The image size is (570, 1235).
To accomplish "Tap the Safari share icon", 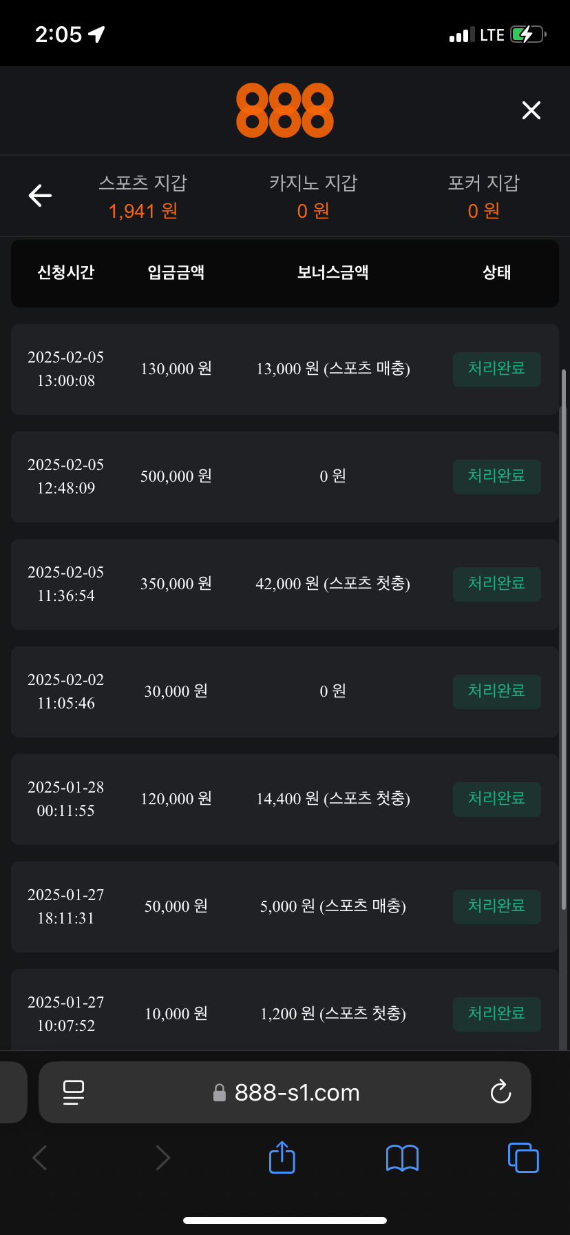I will click(282, 1157).
